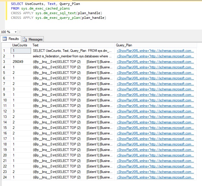Select the is_federation_member text cell in row 2
The width and height of the screenshot is (202, 186).
tap(72, 56)
